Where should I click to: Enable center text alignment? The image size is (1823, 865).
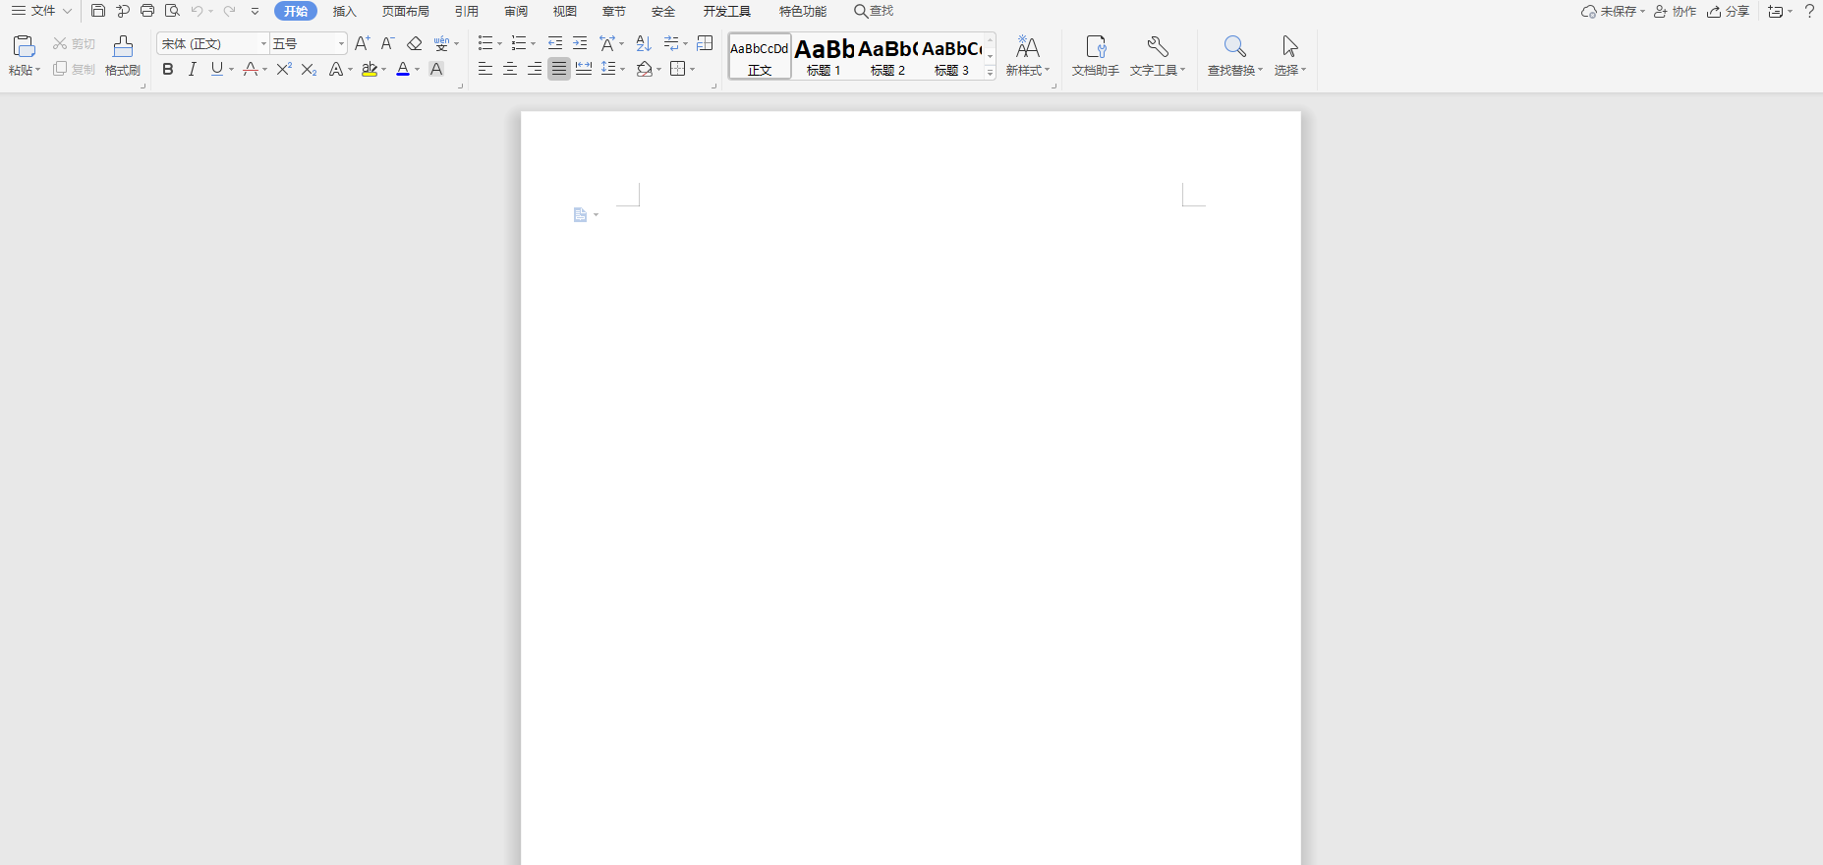[510, 69]
